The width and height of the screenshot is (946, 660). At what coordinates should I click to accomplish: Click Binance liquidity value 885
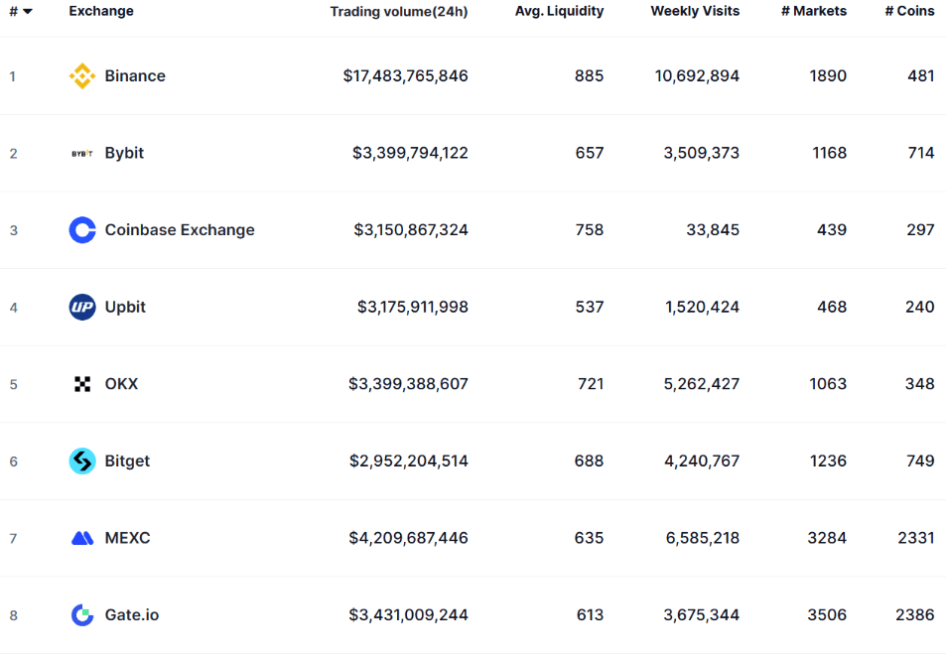pyautogui.click(x=589, y=76)
